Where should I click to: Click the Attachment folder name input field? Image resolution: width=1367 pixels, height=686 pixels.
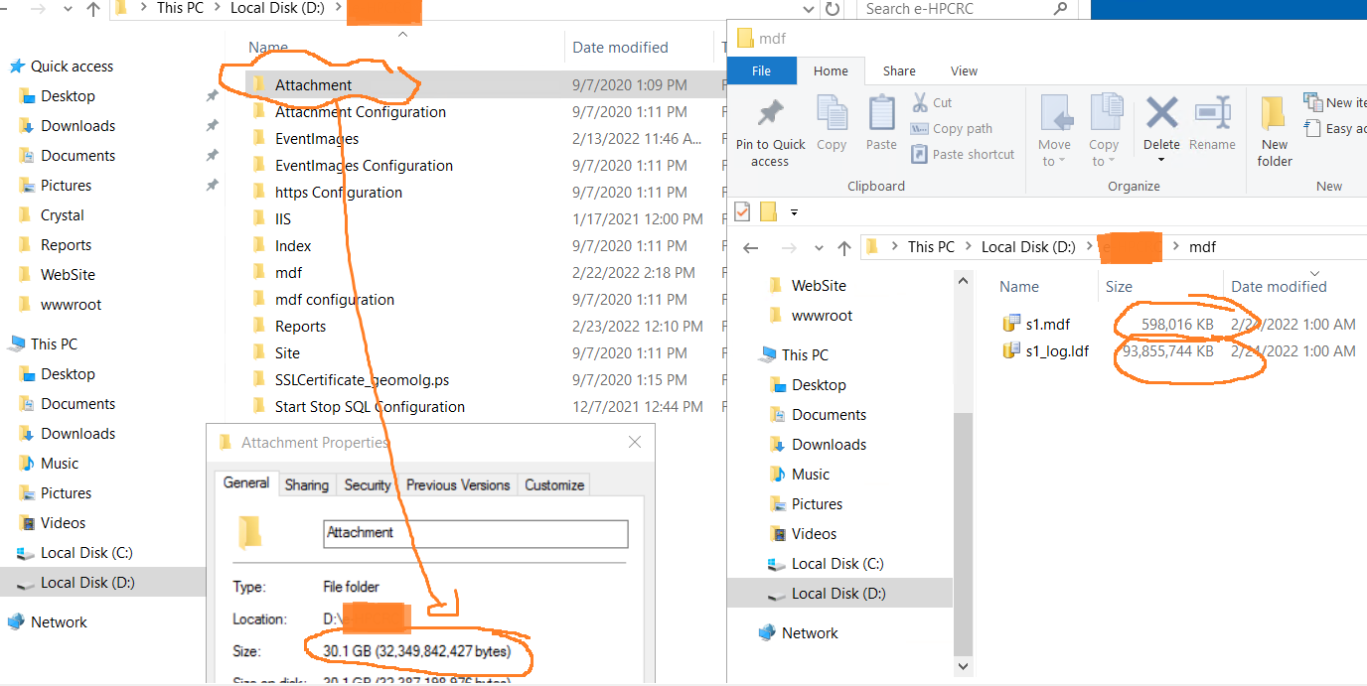[x=475, y=533]
